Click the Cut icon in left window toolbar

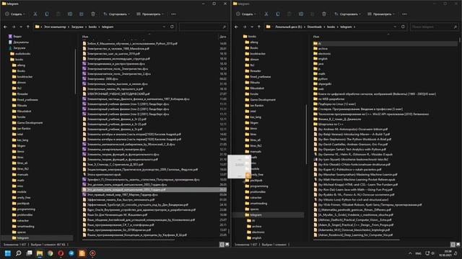(x=35, y=14)
